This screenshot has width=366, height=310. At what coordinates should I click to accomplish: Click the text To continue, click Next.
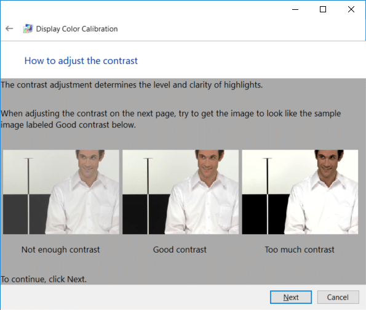tap(44, 279)
